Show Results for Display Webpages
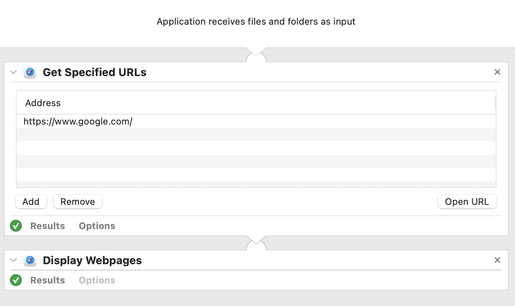This screenshot has width=515, height=306. (48, 280)
